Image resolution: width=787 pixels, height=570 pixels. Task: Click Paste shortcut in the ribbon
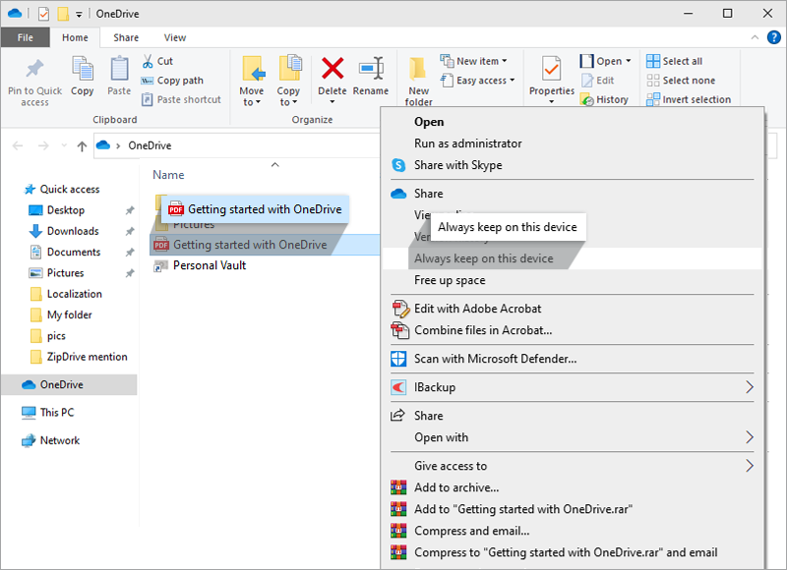(x=181, y=99)
